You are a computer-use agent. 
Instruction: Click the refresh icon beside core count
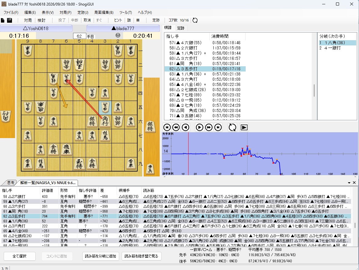coord(195,20)
